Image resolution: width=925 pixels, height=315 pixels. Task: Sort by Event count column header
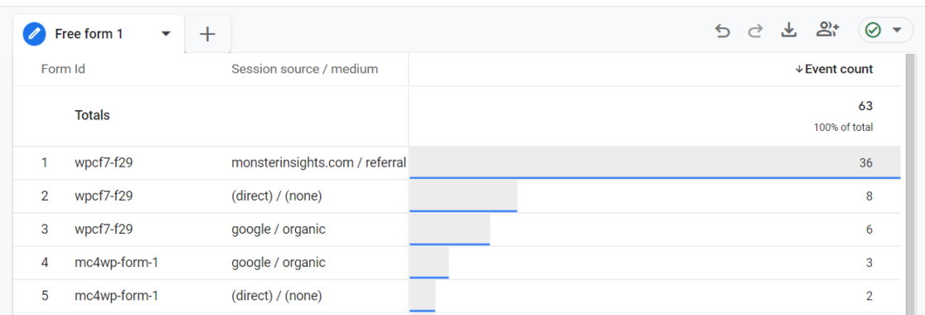tap(834, 69)
